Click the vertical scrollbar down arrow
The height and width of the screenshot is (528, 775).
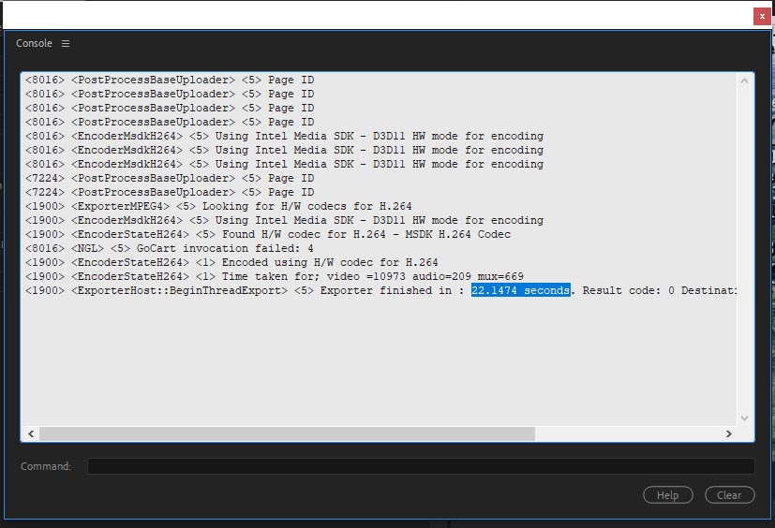[745, 418]
